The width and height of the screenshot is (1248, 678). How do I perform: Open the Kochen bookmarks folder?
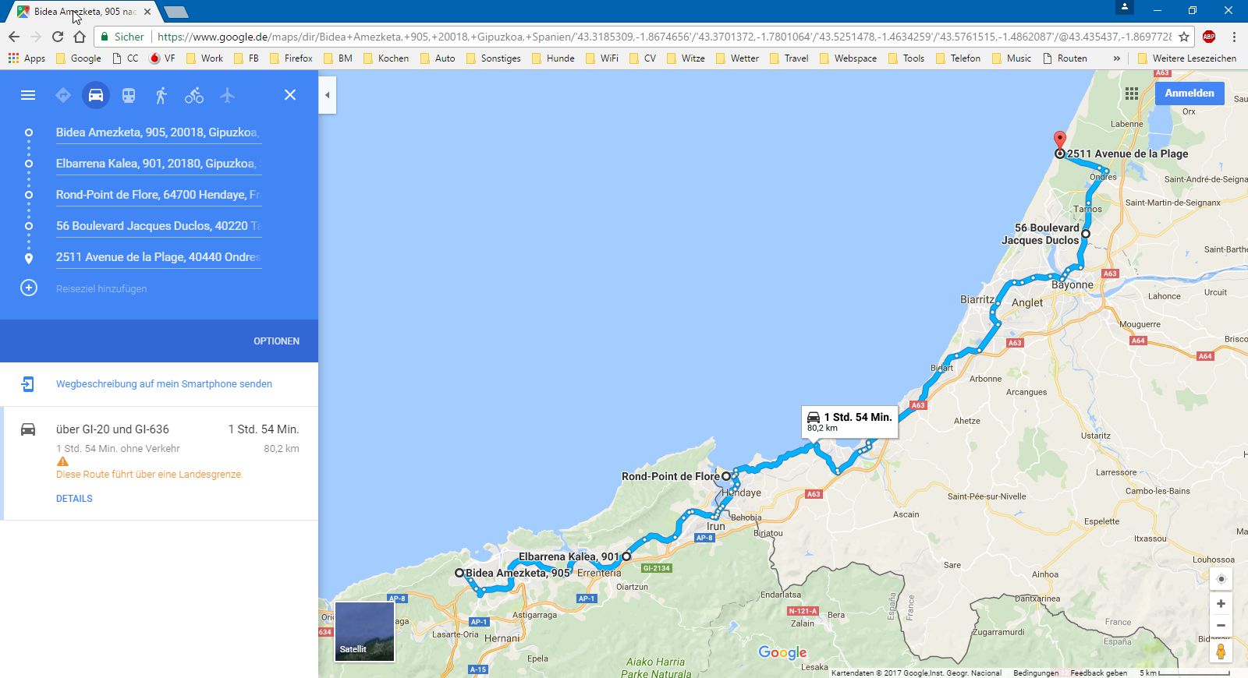(386, 58)
